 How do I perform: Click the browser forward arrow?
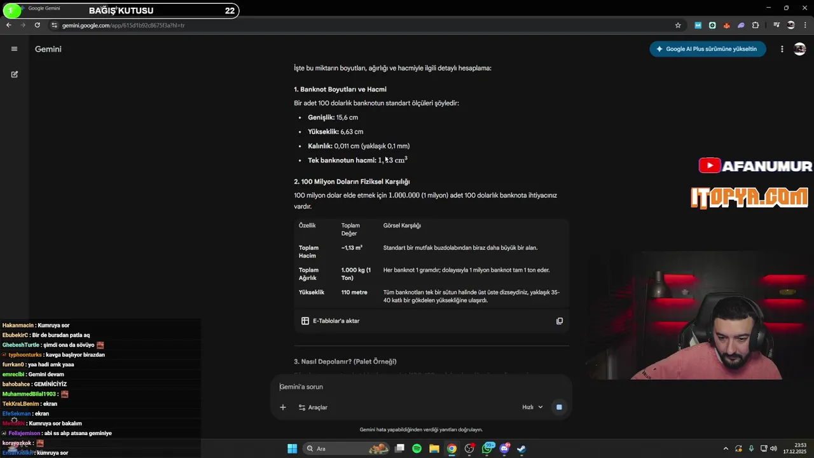pyautogui.click(x=23, y=25)
